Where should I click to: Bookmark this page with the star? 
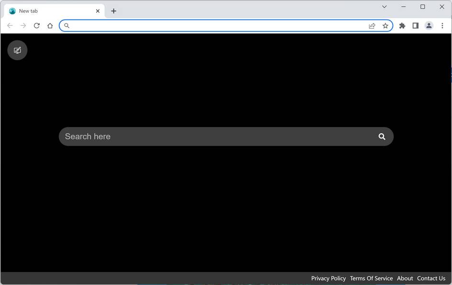coord(386,26)
